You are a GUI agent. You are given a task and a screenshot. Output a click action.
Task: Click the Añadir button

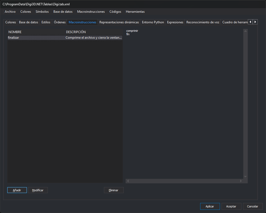click(17, 190)
